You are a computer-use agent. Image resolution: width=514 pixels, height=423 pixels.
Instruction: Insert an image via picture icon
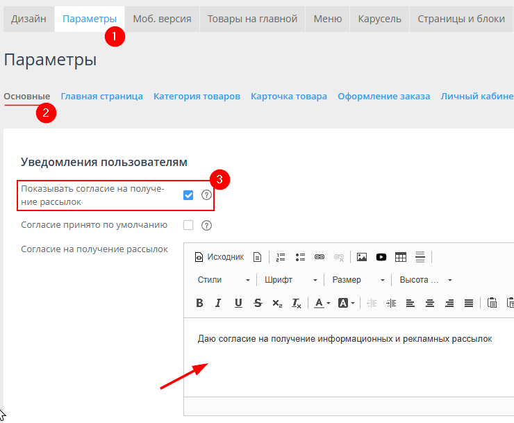coord(362,257)
